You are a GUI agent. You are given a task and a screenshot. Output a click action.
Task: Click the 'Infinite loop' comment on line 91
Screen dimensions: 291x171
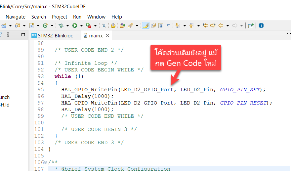(x=86, y=63)
